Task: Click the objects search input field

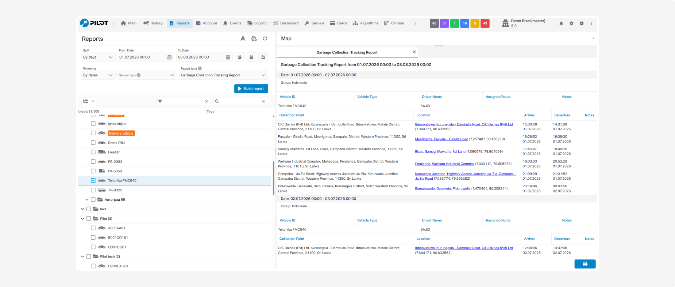Action: click(x=240, y=101)
